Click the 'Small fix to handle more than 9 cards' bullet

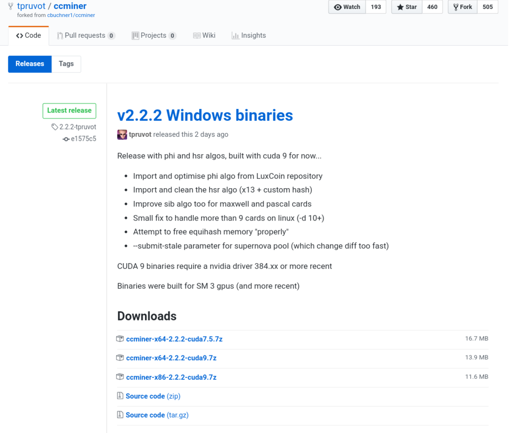[229, 218]
